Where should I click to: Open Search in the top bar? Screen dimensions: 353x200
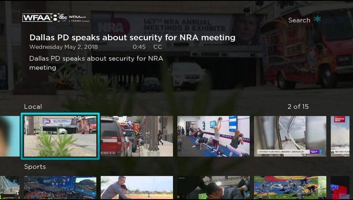299,20
